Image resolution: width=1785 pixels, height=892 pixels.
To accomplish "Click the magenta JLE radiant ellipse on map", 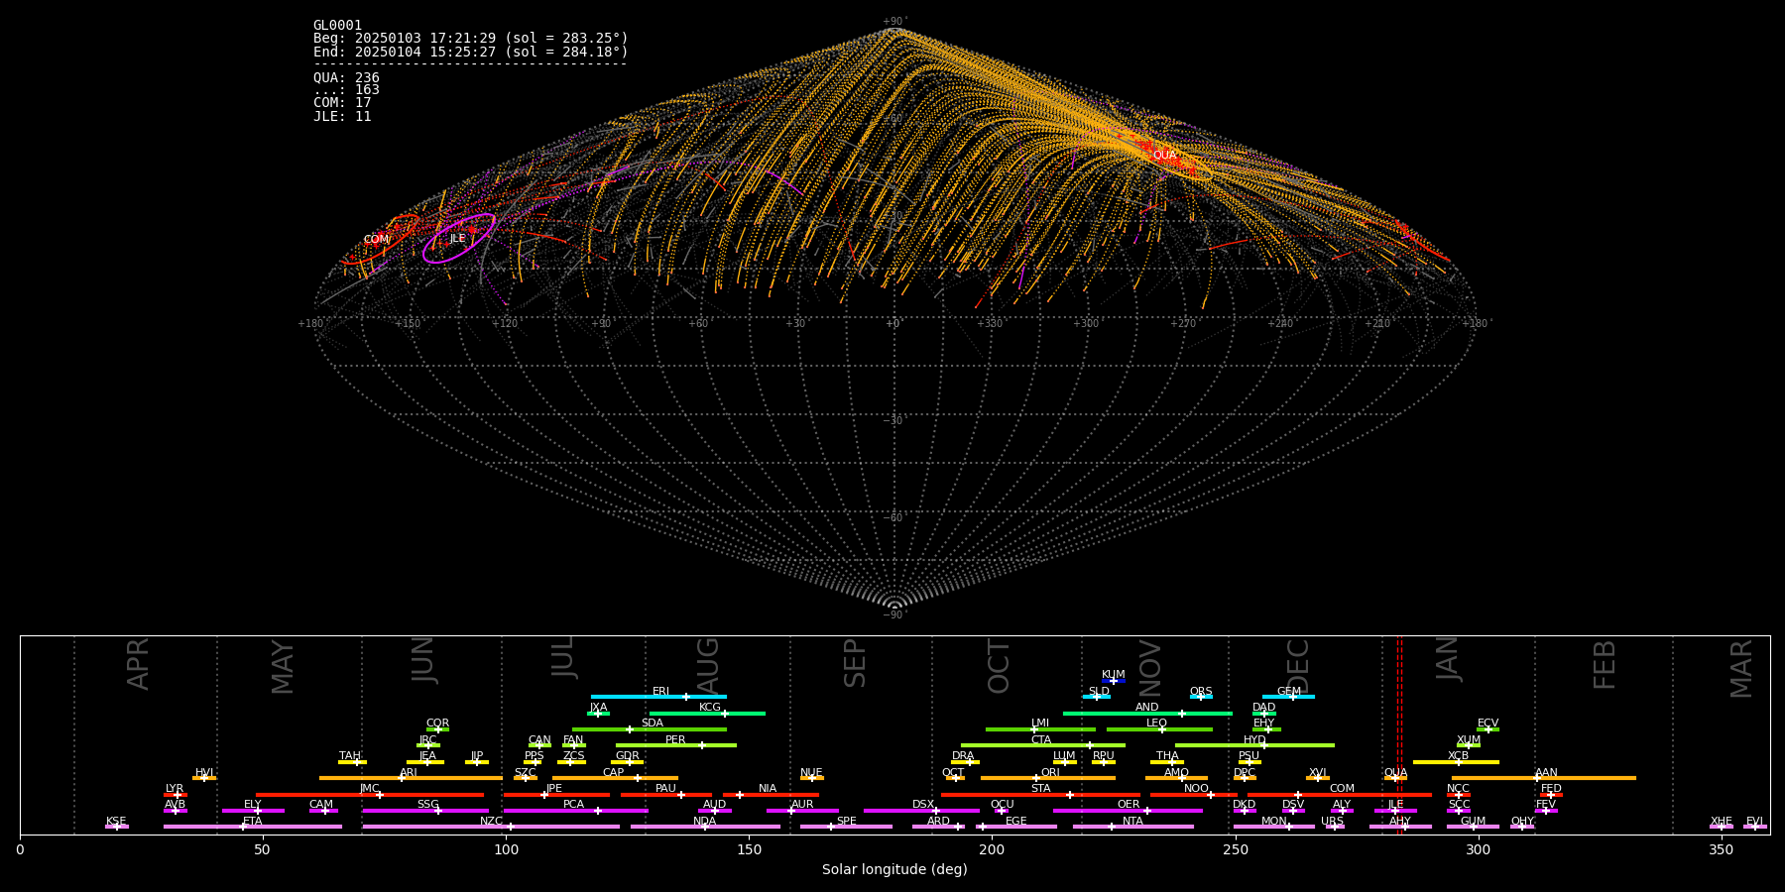I will 459,239.
